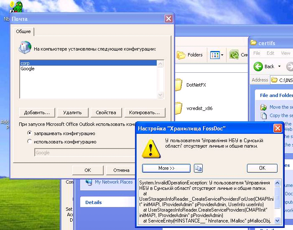Image resolution: width=293 pixels, height=230 pixels.
Task: Click the Добавить... button
Action: (x=37, y=112)
